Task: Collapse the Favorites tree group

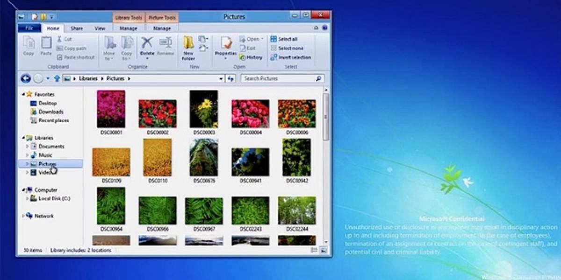Action: [23, 95]
